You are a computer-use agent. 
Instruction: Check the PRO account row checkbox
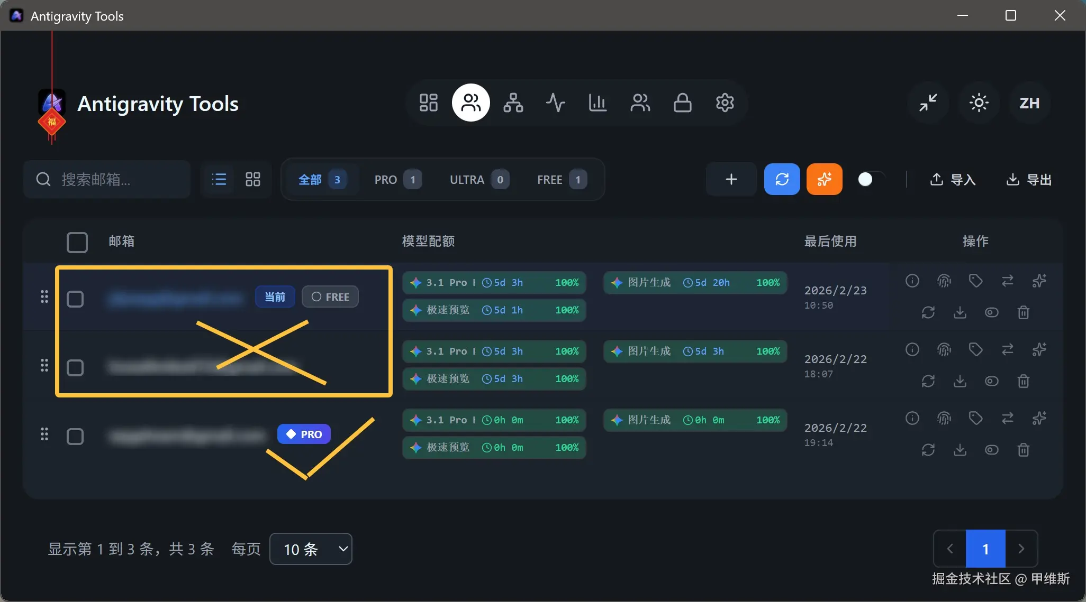[75, 437]
